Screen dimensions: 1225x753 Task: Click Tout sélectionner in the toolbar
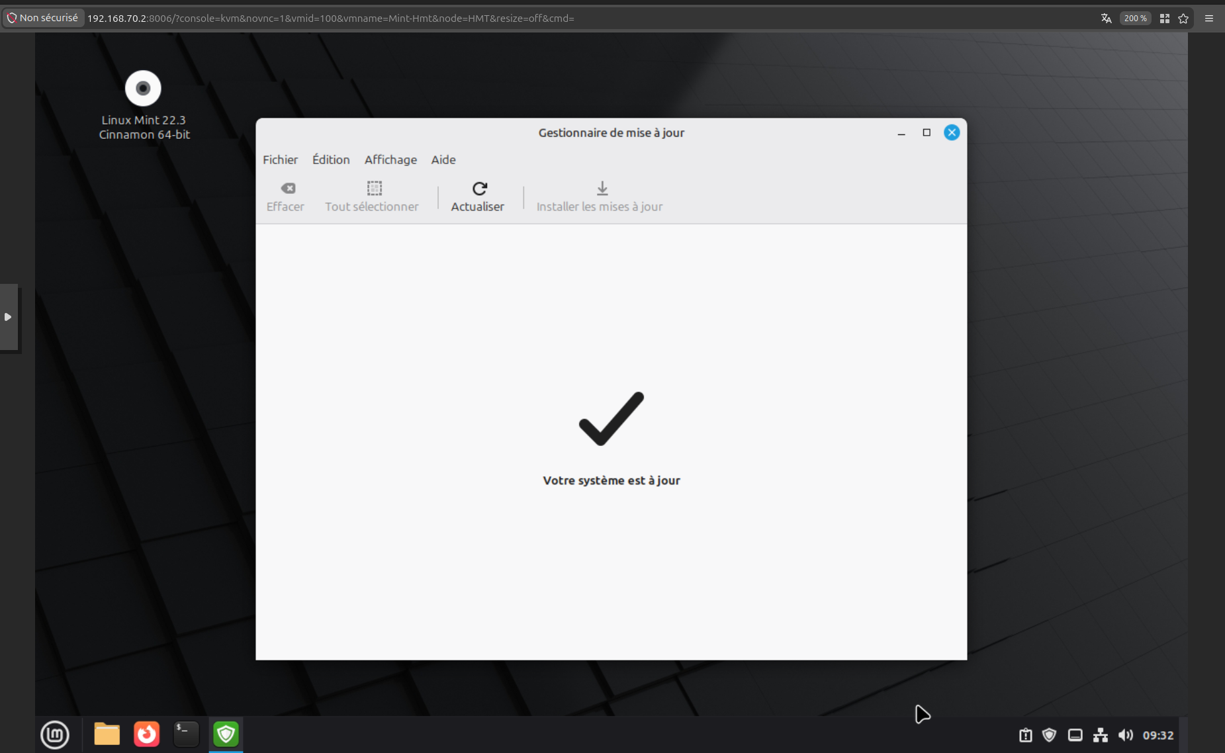tap(372, 197)
